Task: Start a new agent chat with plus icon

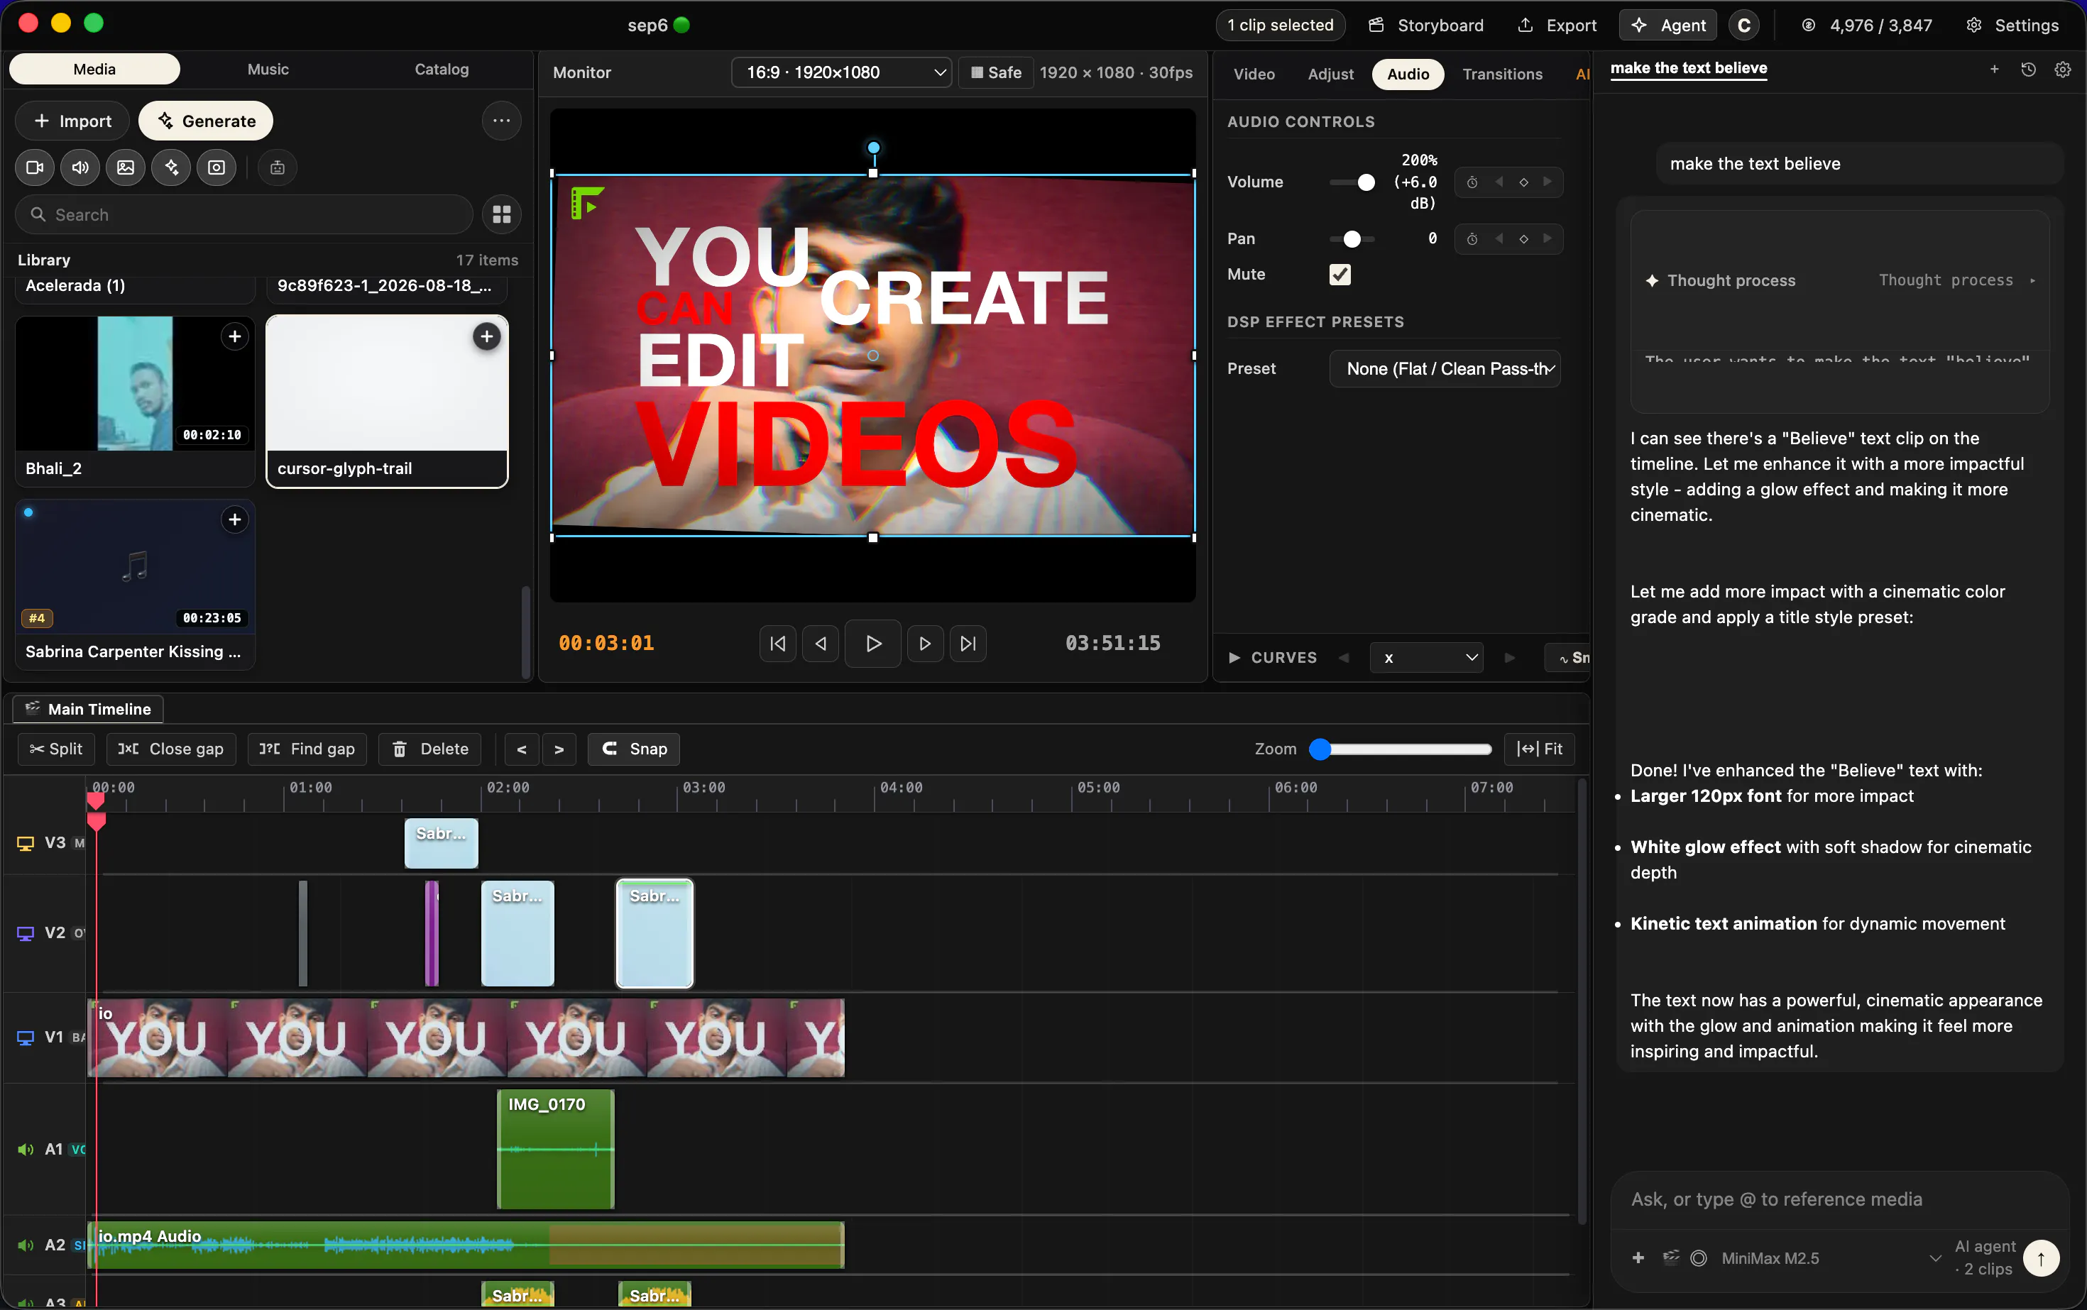Action: coord(1994,70)
